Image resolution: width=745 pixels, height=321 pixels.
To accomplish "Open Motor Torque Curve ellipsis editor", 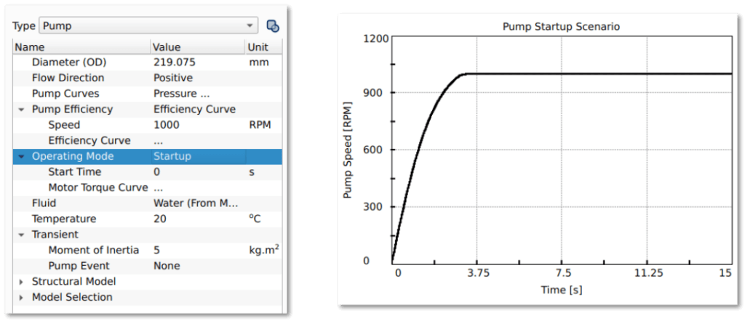I will [x=158, y=188].
